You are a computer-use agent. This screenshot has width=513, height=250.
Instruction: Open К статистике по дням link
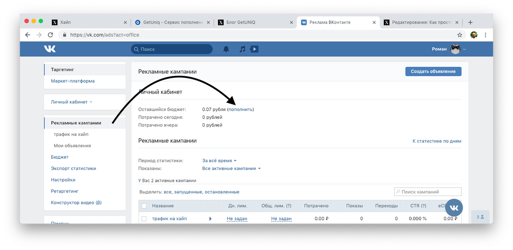click(x=437, y=141)
